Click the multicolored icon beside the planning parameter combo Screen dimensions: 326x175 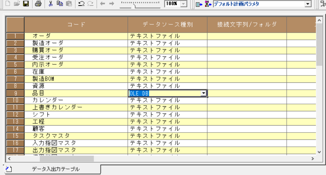[208, 4]
